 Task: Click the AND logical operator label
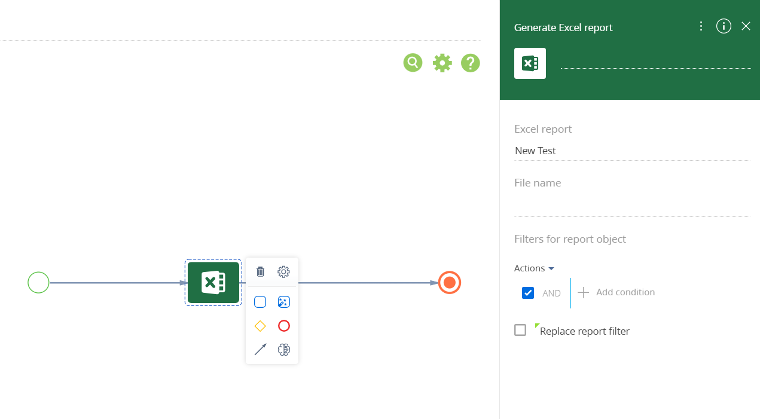click(x=551, y=293)
